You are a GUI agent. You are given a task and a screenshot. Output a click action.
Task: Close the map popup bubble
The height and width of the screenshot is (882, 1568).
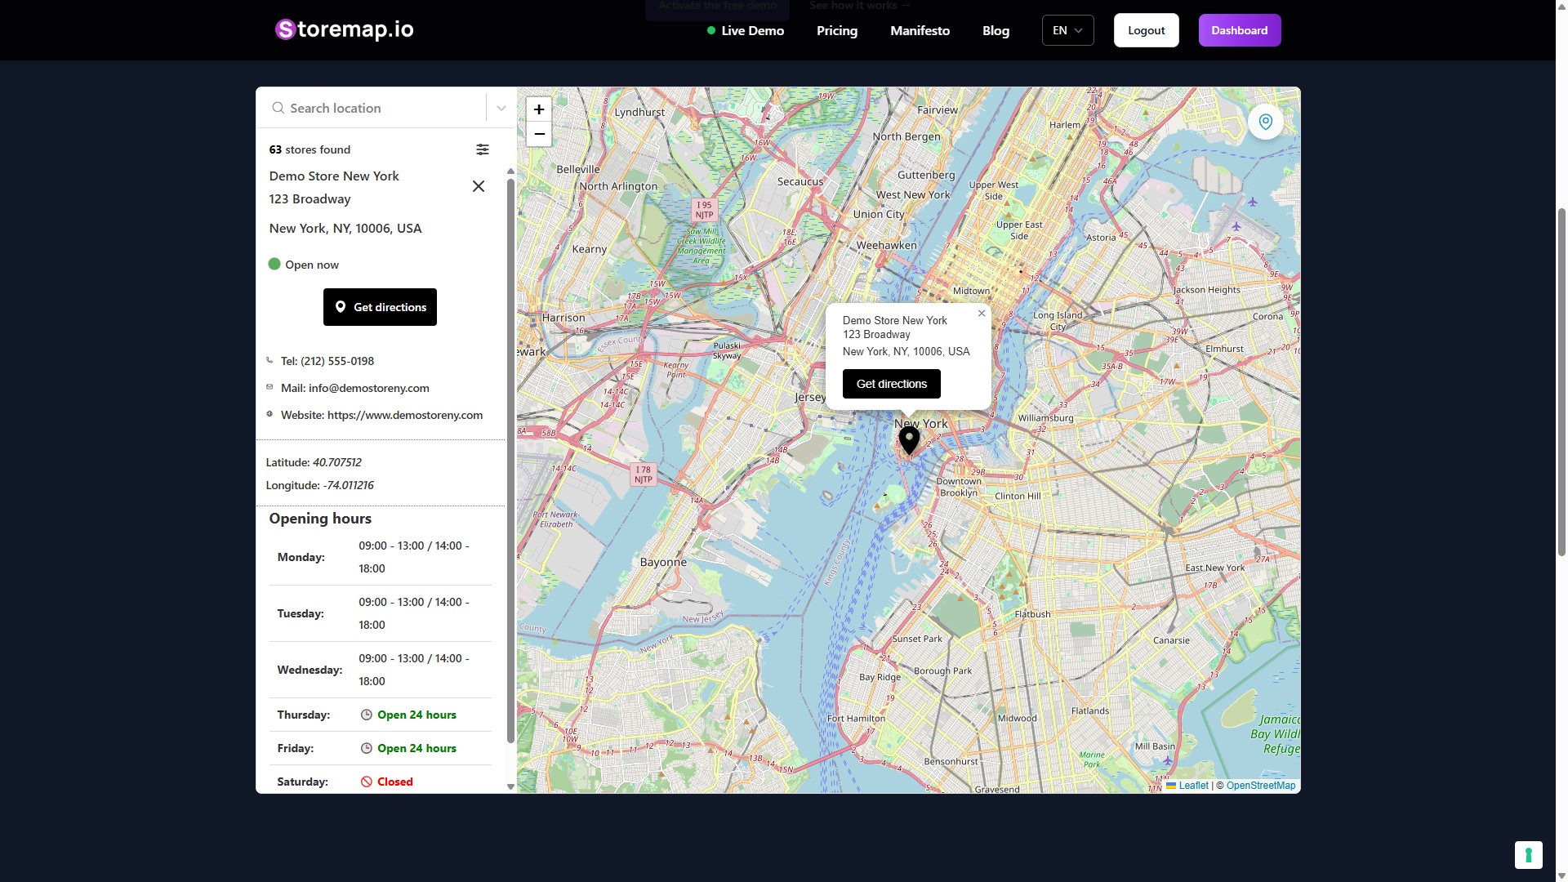pyautogui.click(x=982, y=314)
